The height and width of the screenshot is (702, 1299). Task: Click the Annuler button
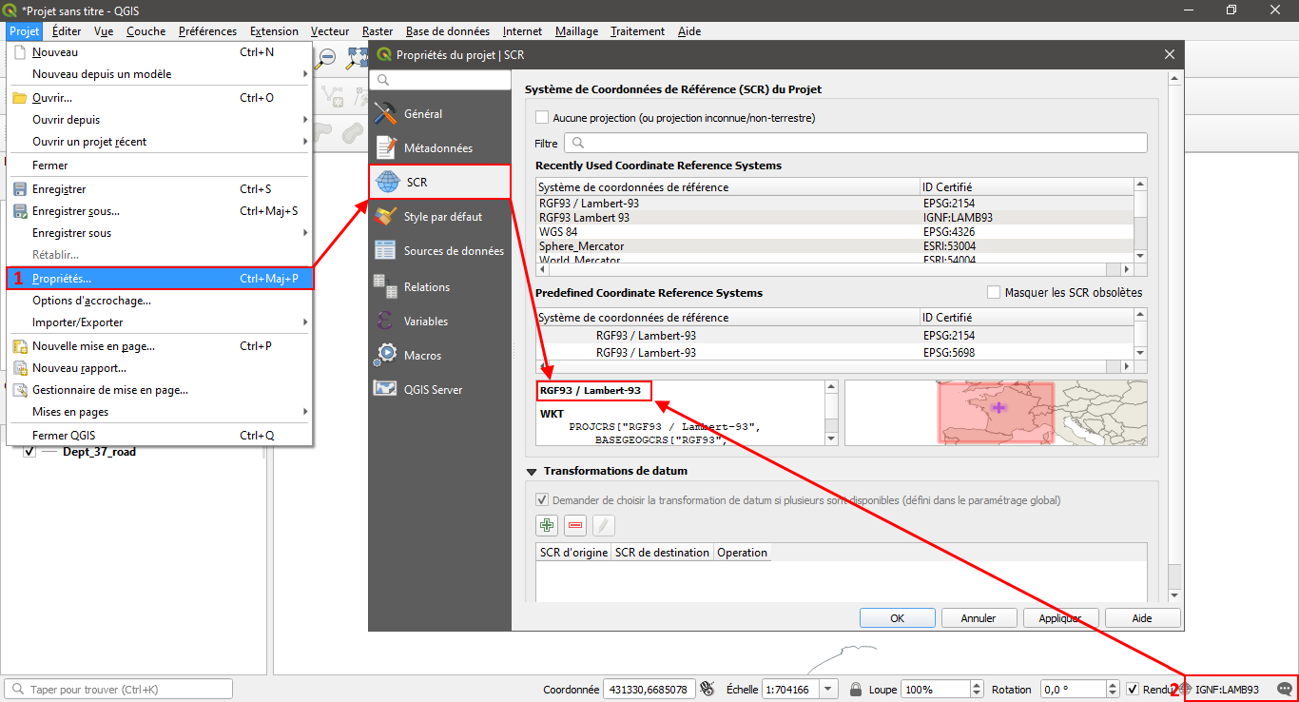[x=979, y=618]
